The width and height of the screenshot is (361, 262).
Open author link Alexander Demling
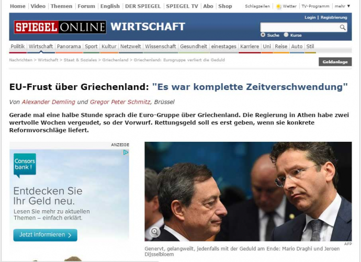coord(49,102)
